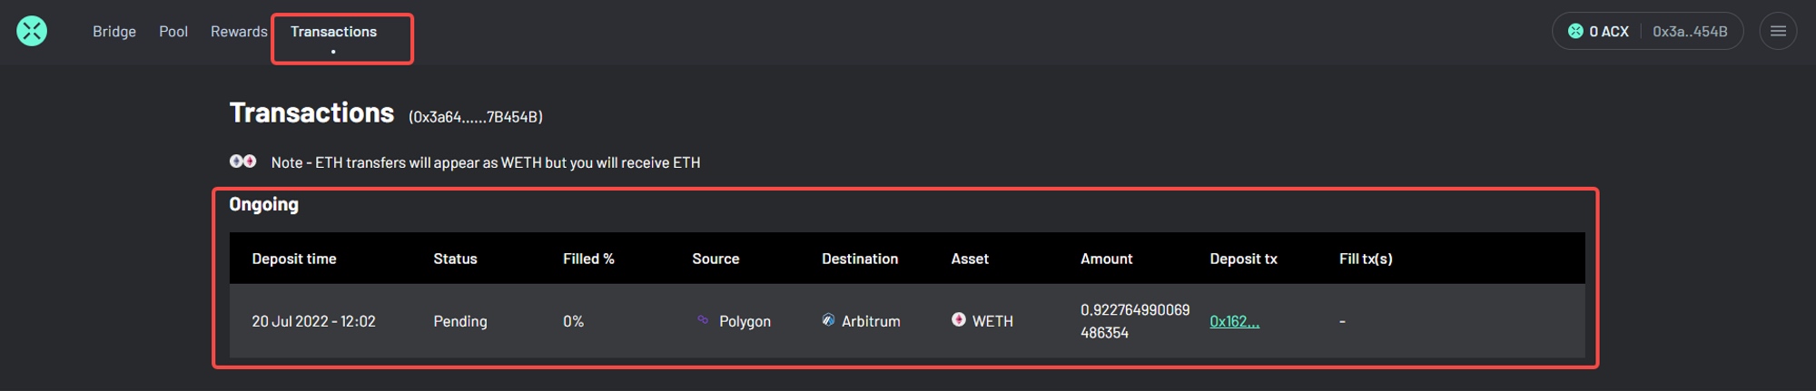Open the hamburger menu icon
This screenshot has height=391, width=1816.
[x=1778, y=31]
